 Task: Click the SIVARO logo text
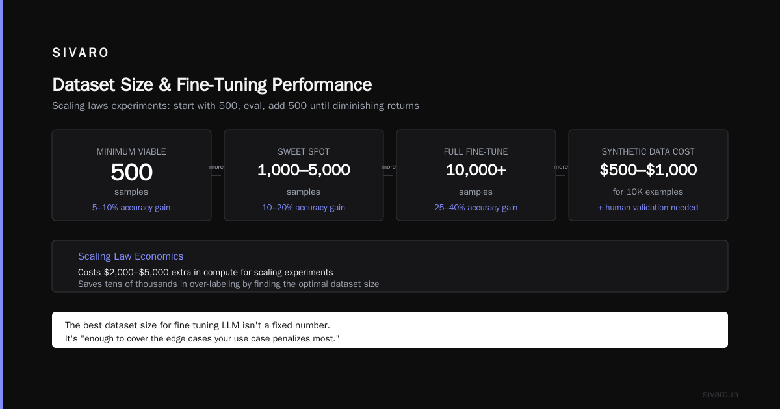(81, 53)
